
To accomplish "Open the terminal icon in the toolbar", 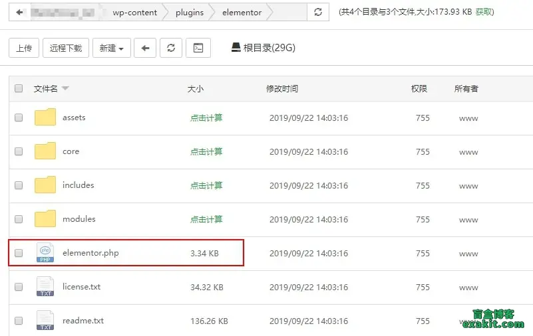I will pos(198,48).
